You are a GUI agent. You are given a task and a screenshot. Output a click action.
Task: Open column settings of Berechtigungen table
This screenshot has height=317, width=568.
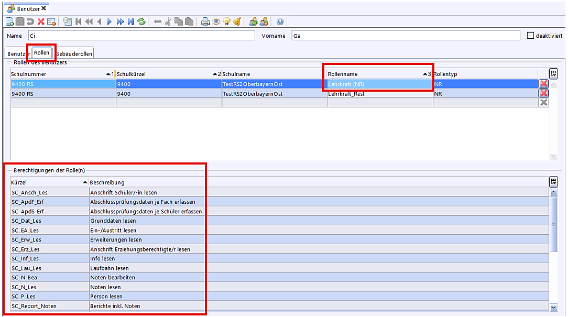553,181
